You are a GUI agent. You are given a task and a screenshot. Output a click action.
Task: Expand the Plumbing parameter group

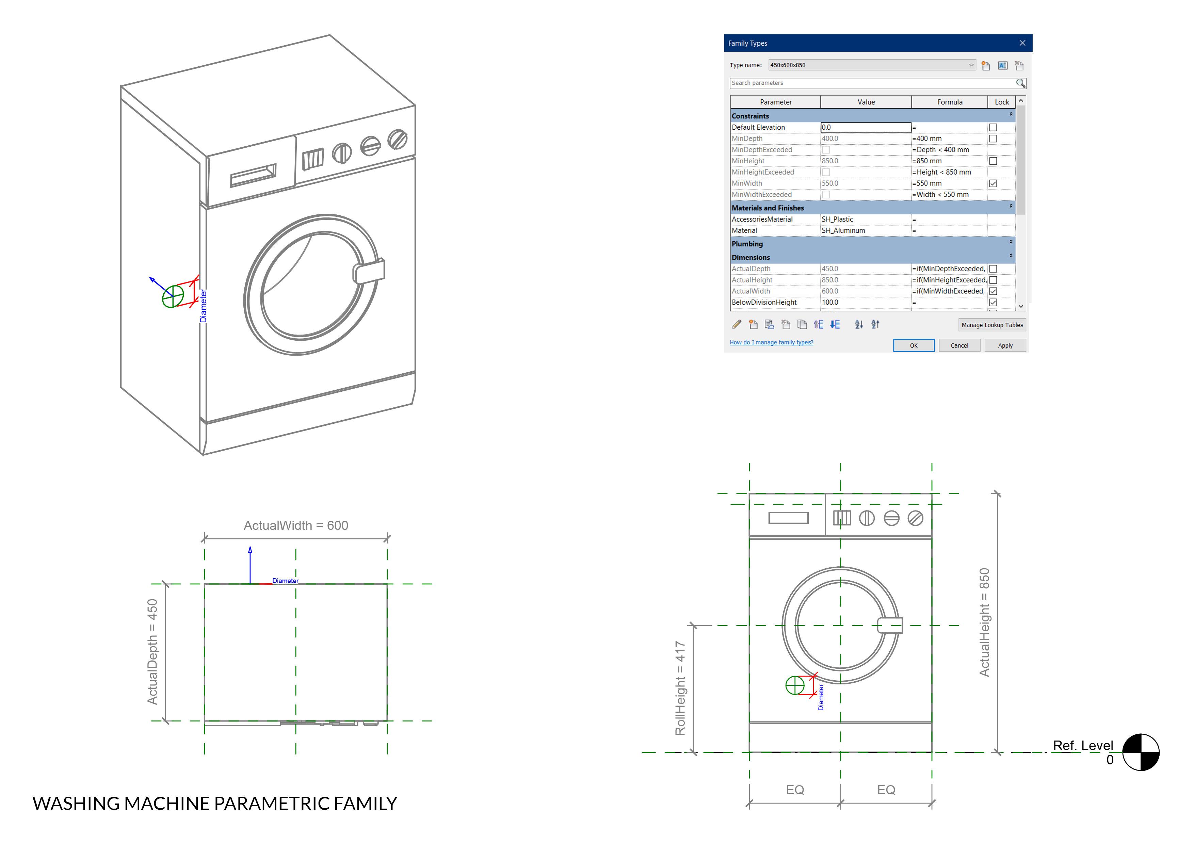(1011, 242)
